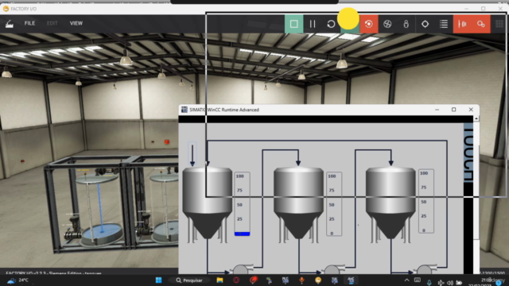
Task: Click the keyboard icon in system tray
Action: point(418,280)
